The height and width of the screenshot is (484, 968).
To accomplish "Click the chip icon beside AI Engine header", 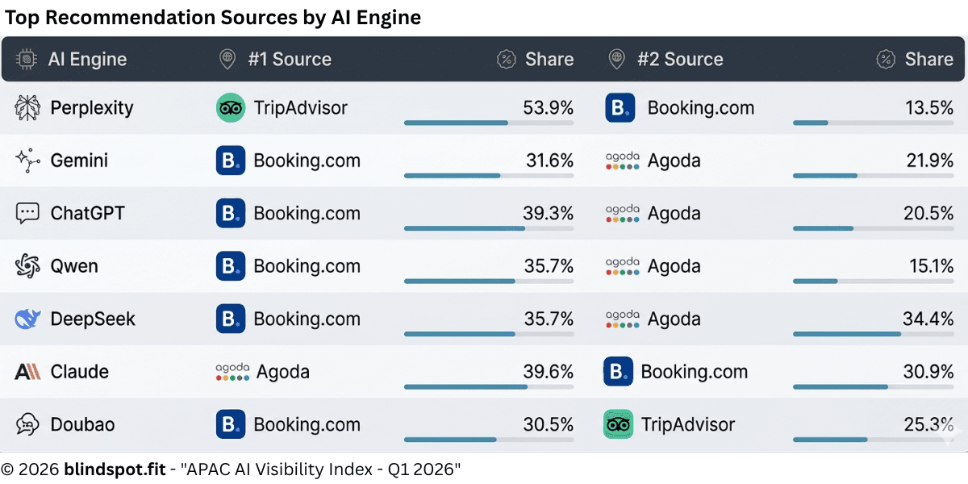I will [x=27, y=59].
